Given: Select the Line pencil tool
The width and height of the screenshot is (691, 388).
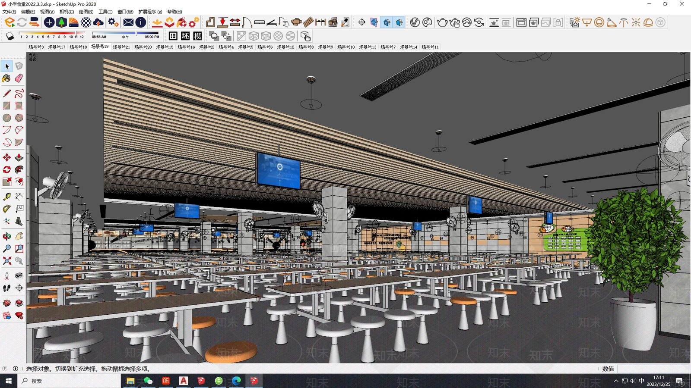Looking at the screenshot, I should click(7, 93).
